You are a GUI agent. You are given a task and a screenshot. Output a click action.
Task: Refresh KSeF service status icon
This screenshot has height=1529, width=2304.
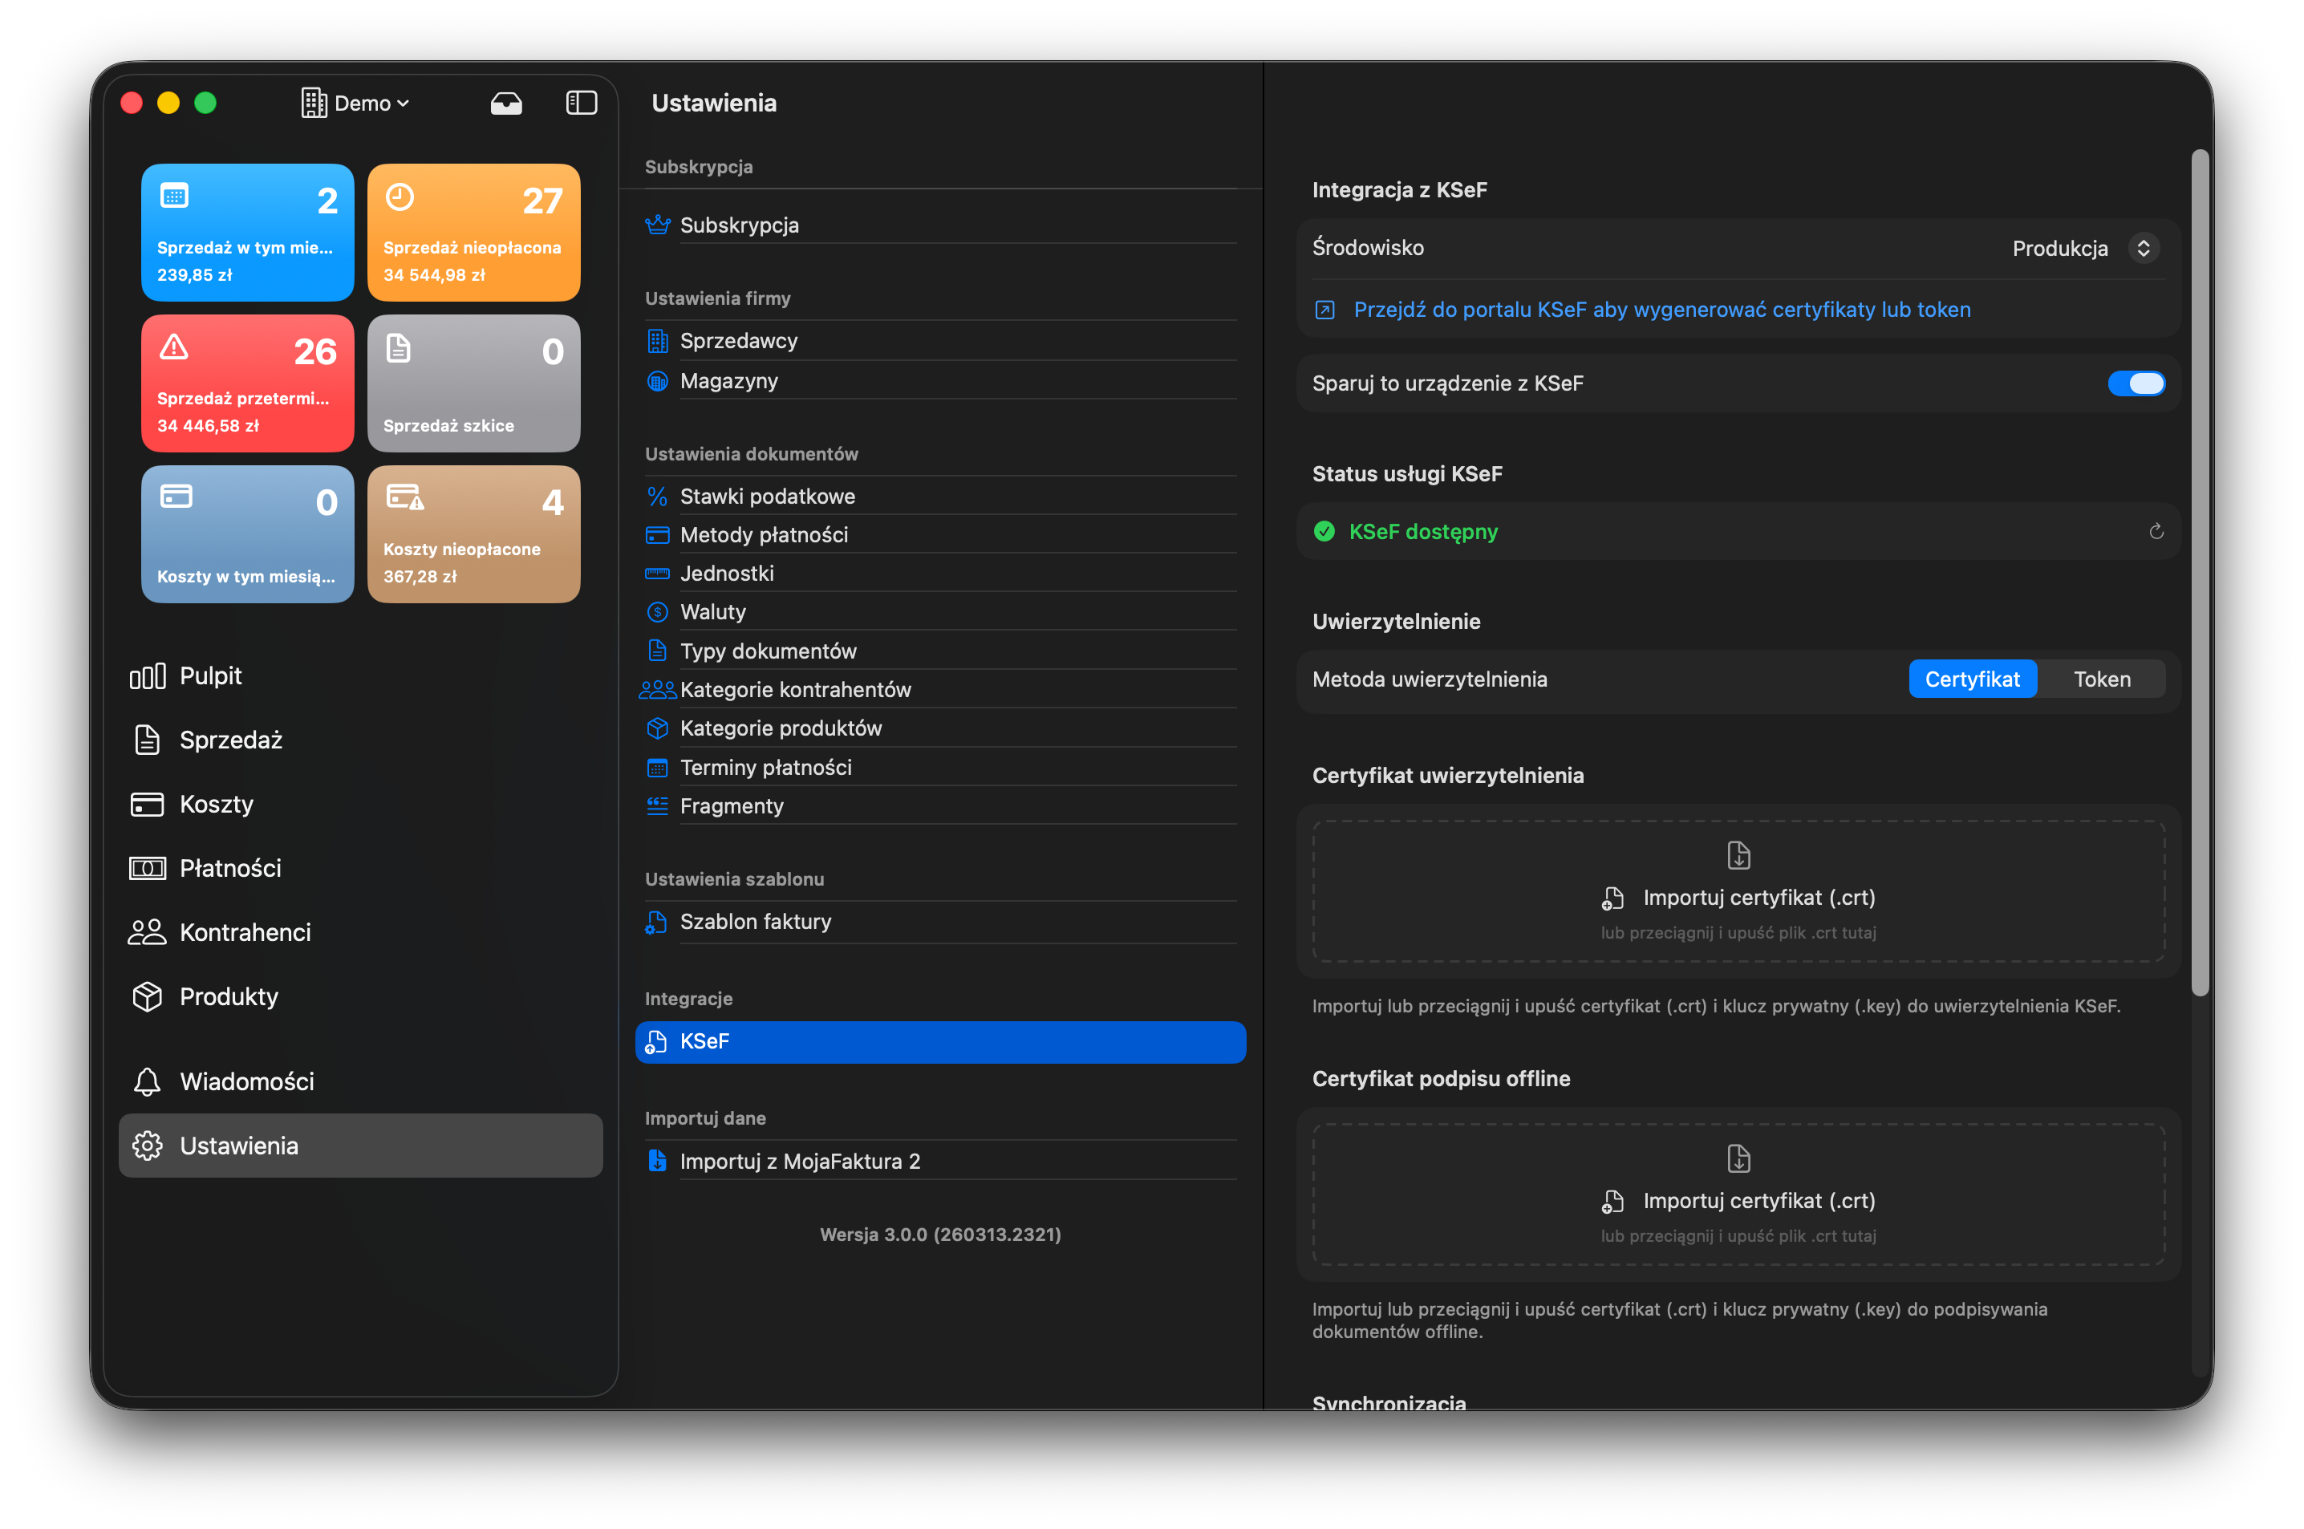pos(2156,531)
